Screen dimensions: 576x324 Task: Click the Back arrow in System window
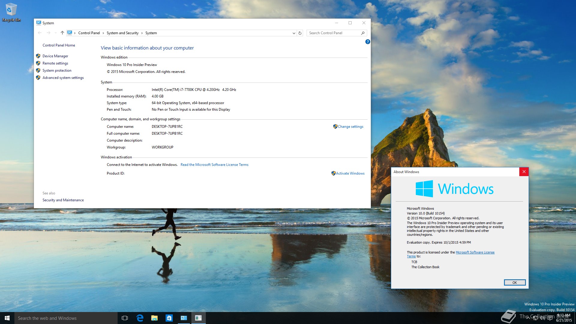pyautogui.click(x=40, y=33)
